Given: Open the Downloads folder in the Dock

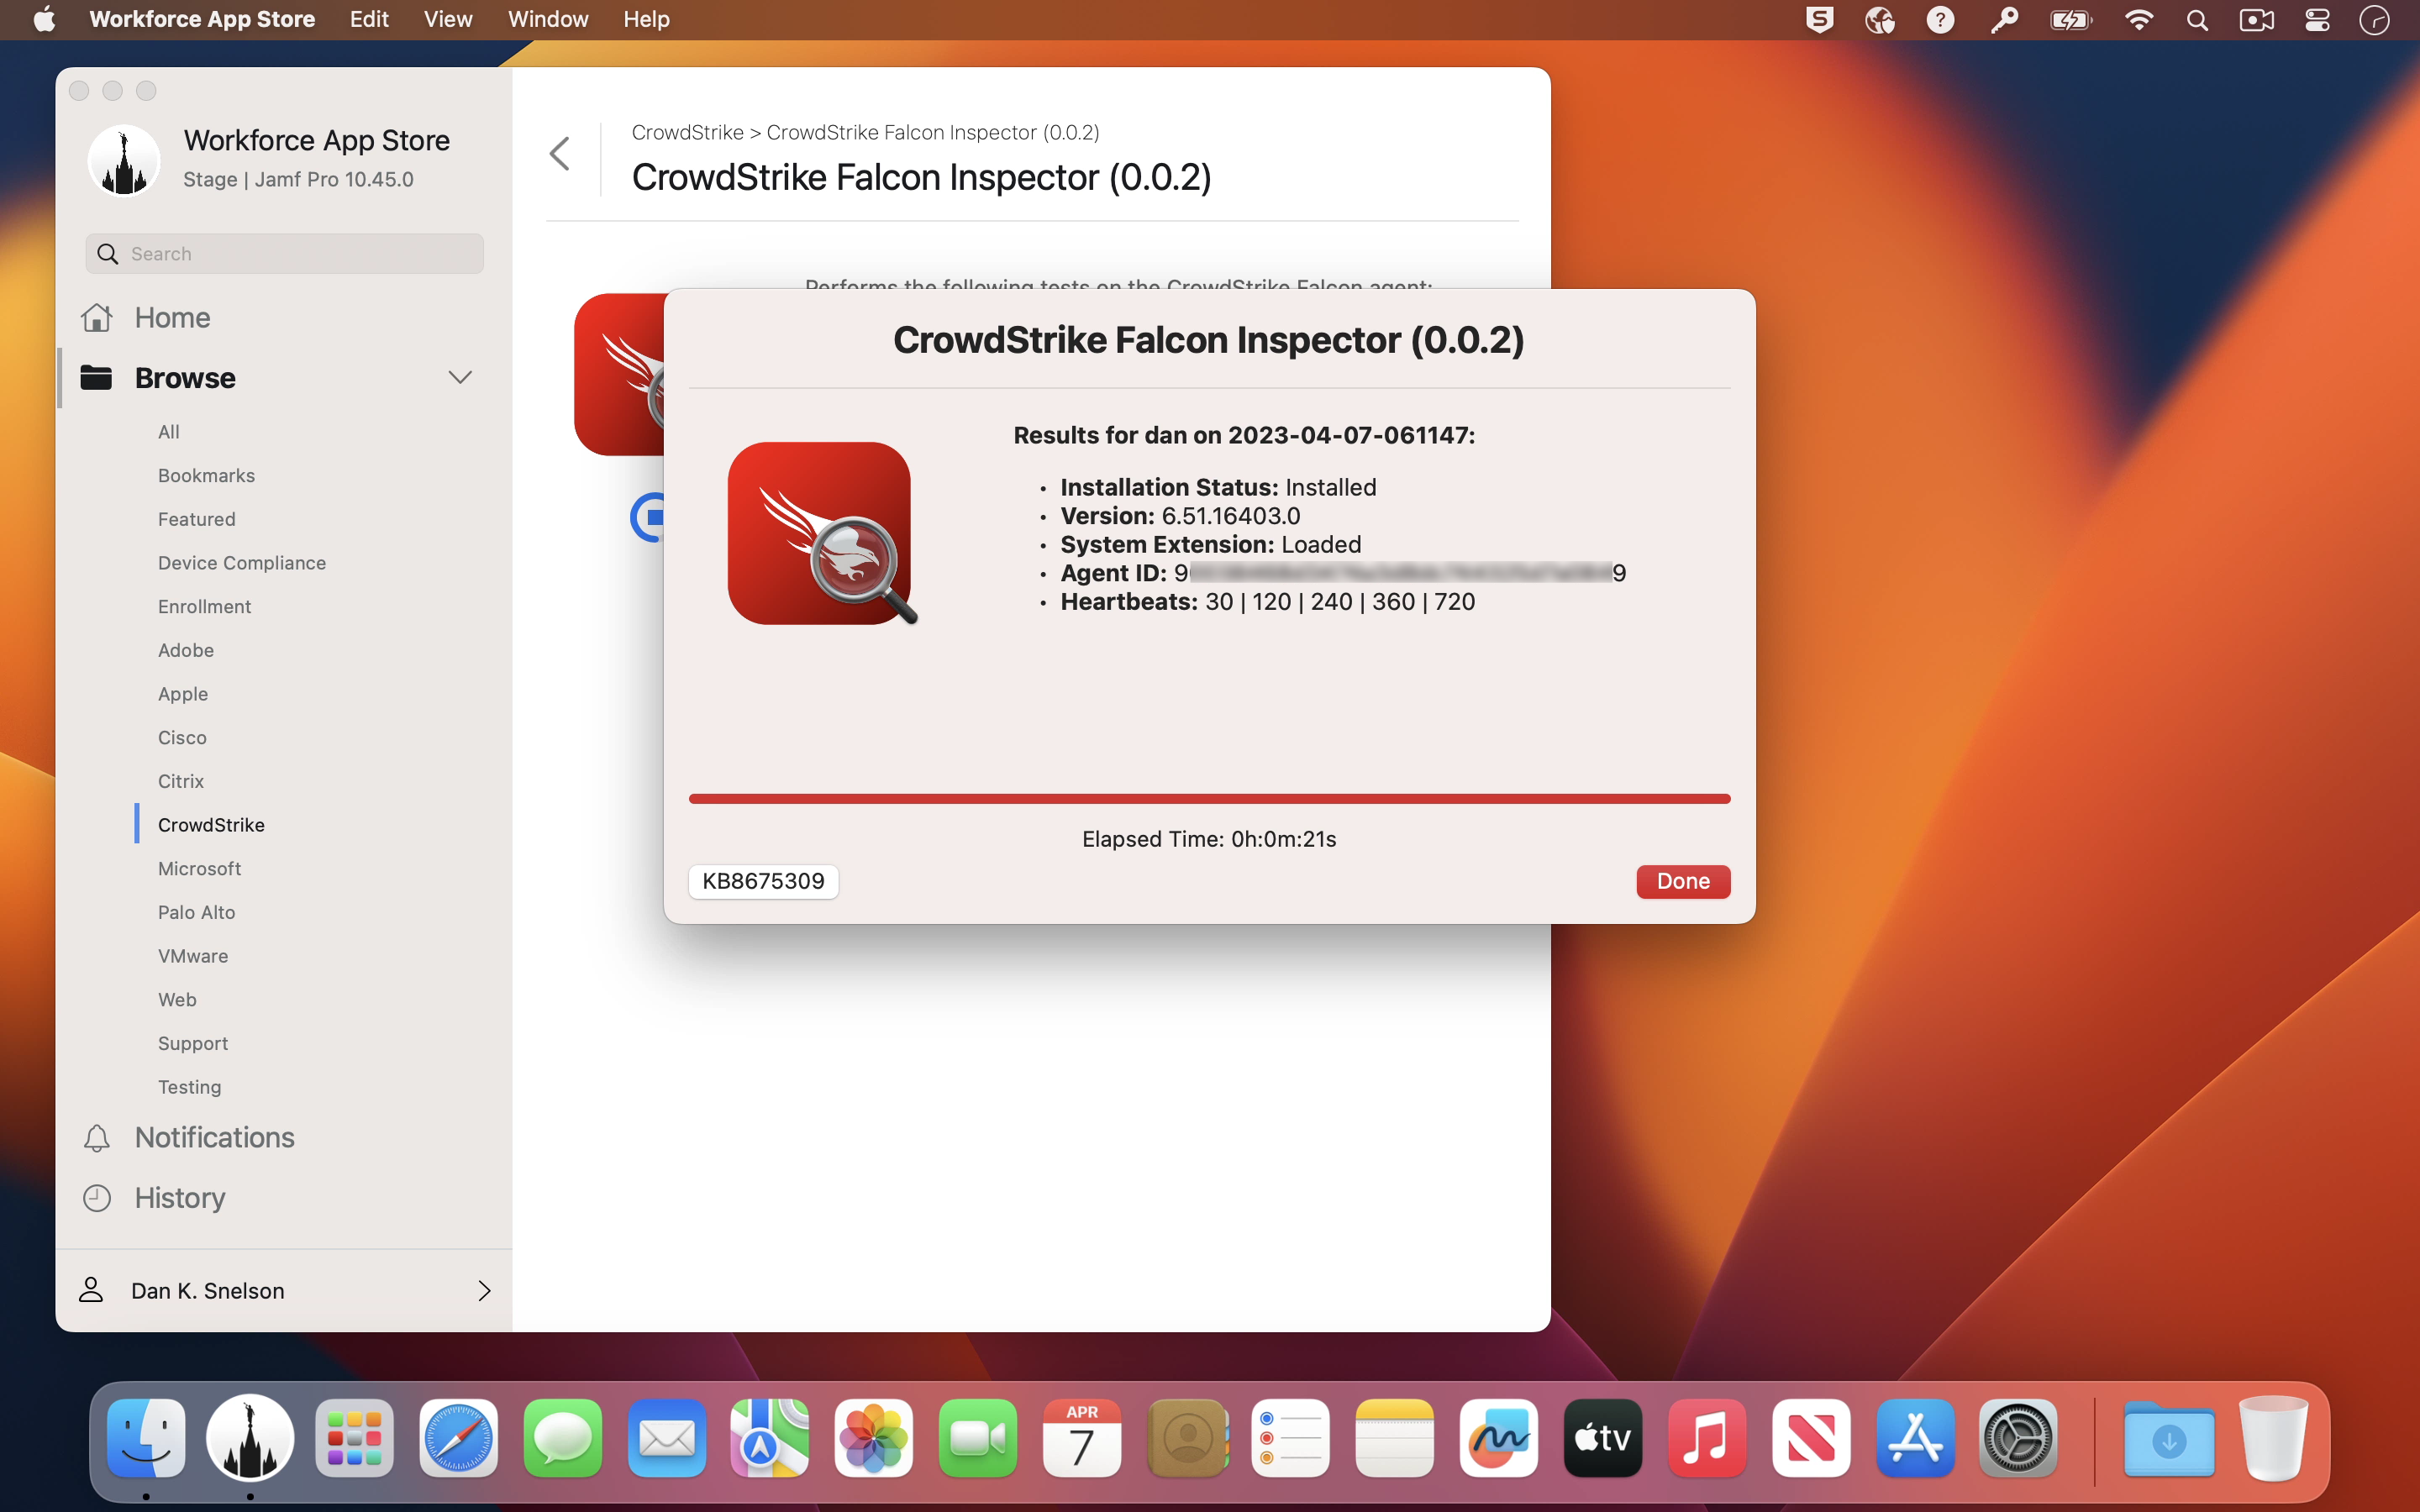Looking at the screenshot, I should [2169, 1438].
